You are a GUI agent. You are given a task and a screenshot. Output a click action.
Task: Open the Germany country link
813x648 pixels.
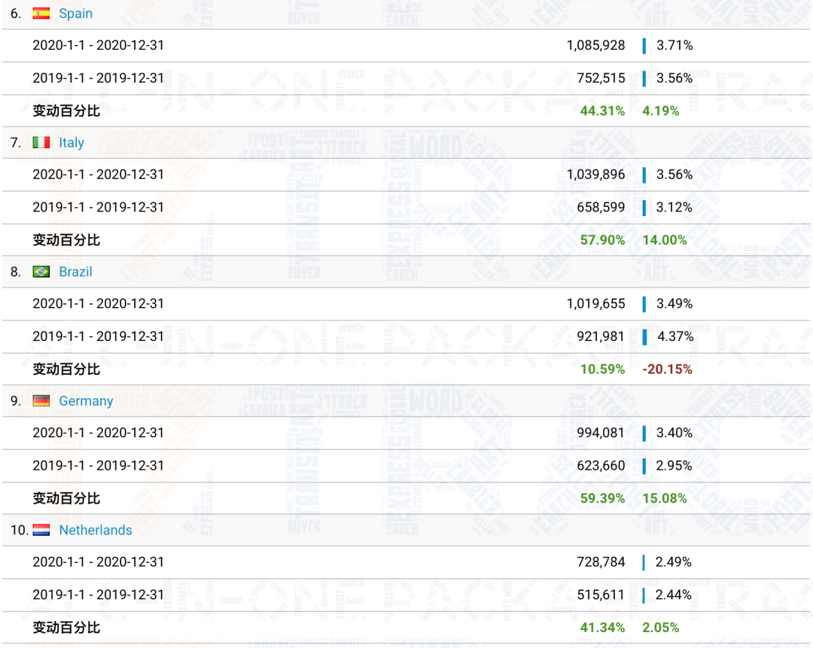(x=86, y=401)
